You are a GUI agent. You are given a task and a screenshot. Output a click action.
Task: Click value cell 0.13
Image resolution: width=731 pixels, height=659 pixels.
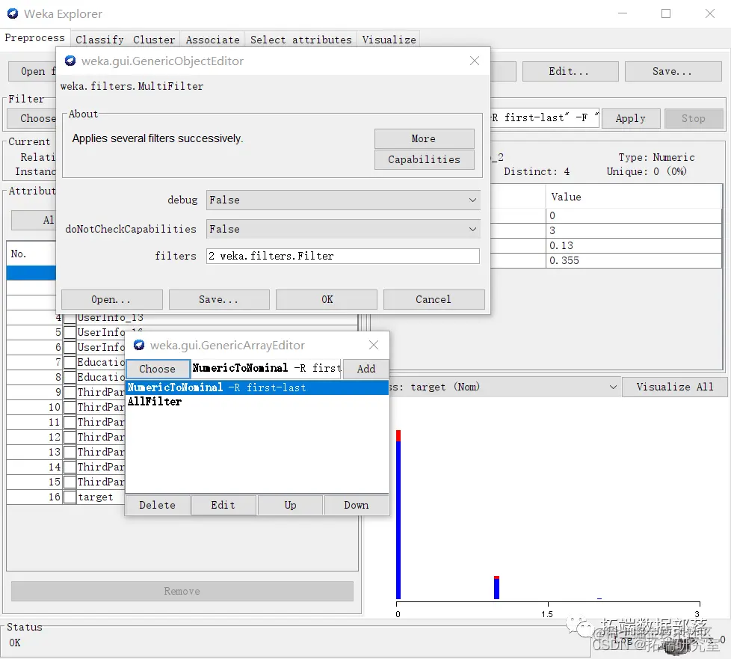click(x=634, y=245)
